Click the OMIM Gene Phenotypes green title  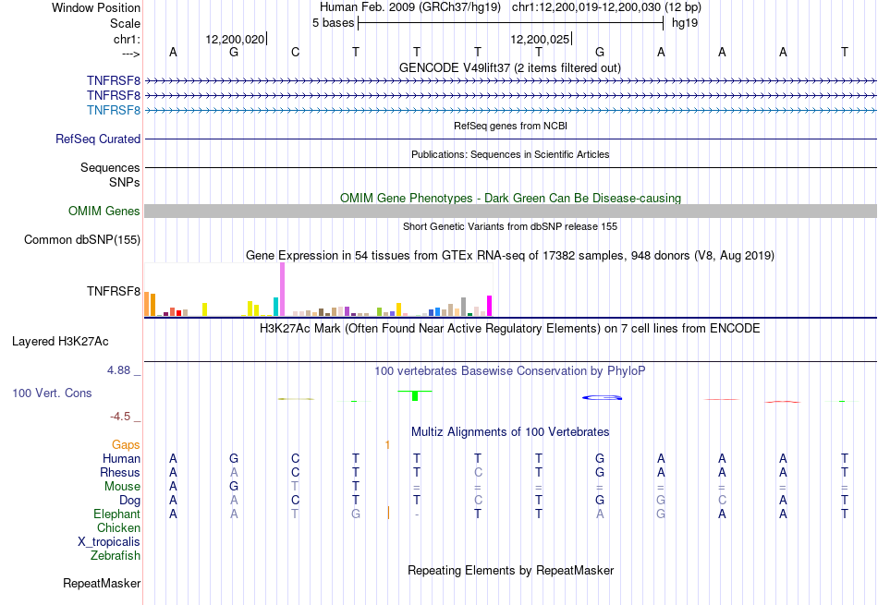510,198
